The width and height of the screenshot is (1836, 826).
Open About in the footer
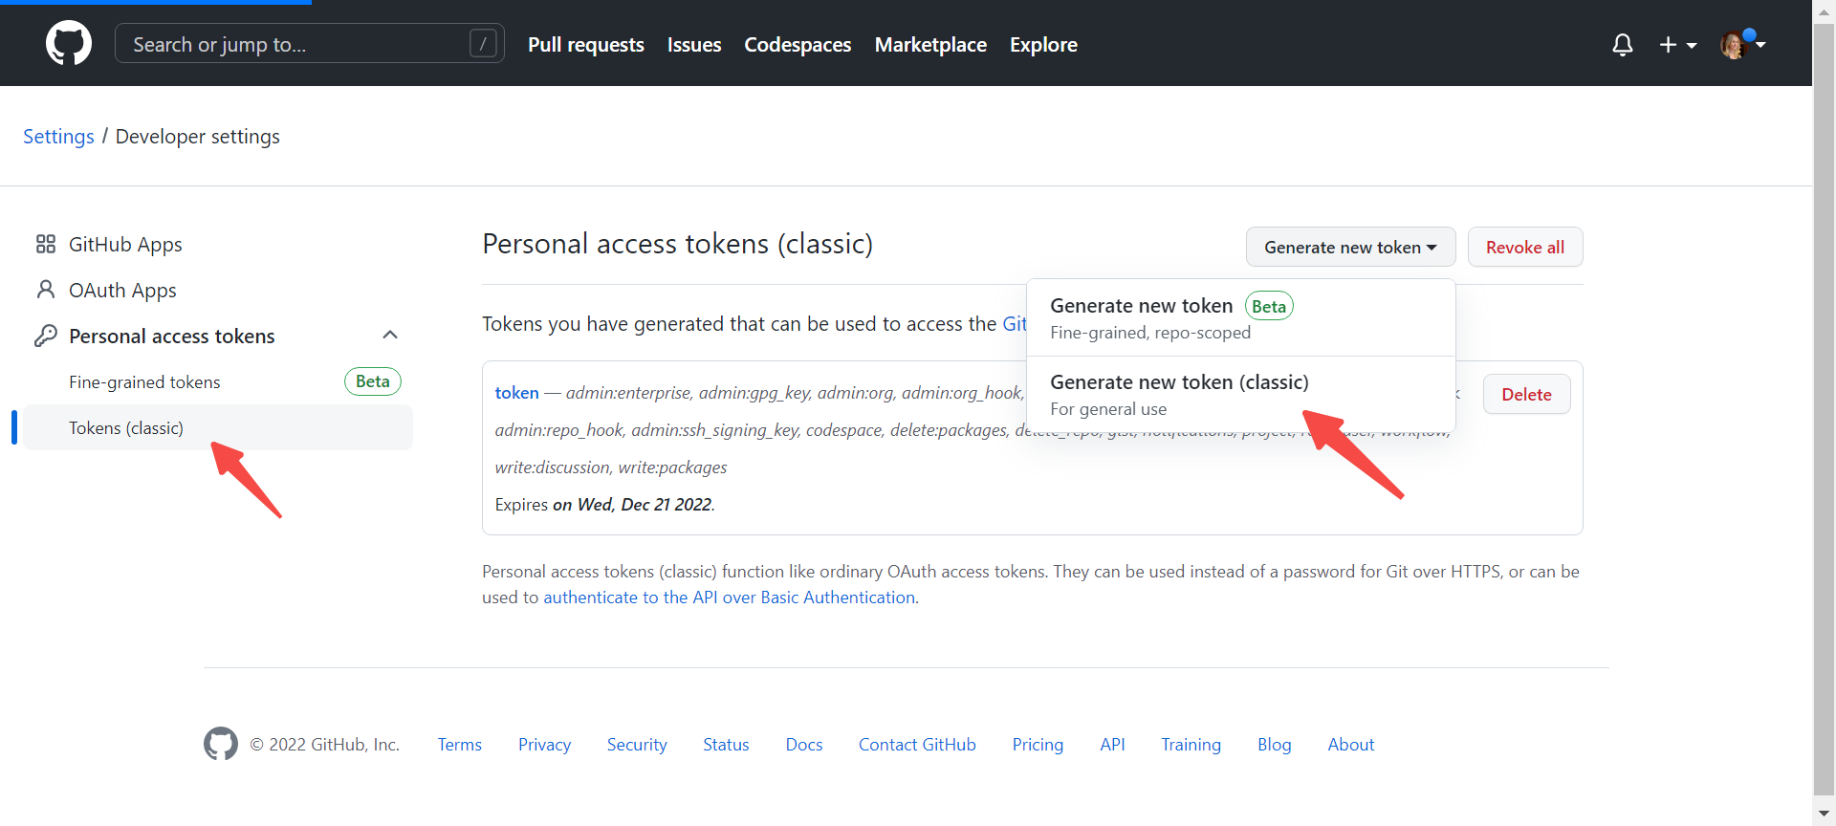[1350, 744]
